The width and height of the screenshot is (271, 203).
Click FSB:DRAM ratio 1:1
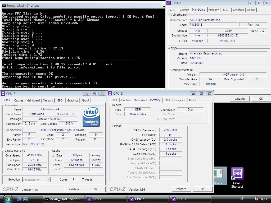coord(170,135)
